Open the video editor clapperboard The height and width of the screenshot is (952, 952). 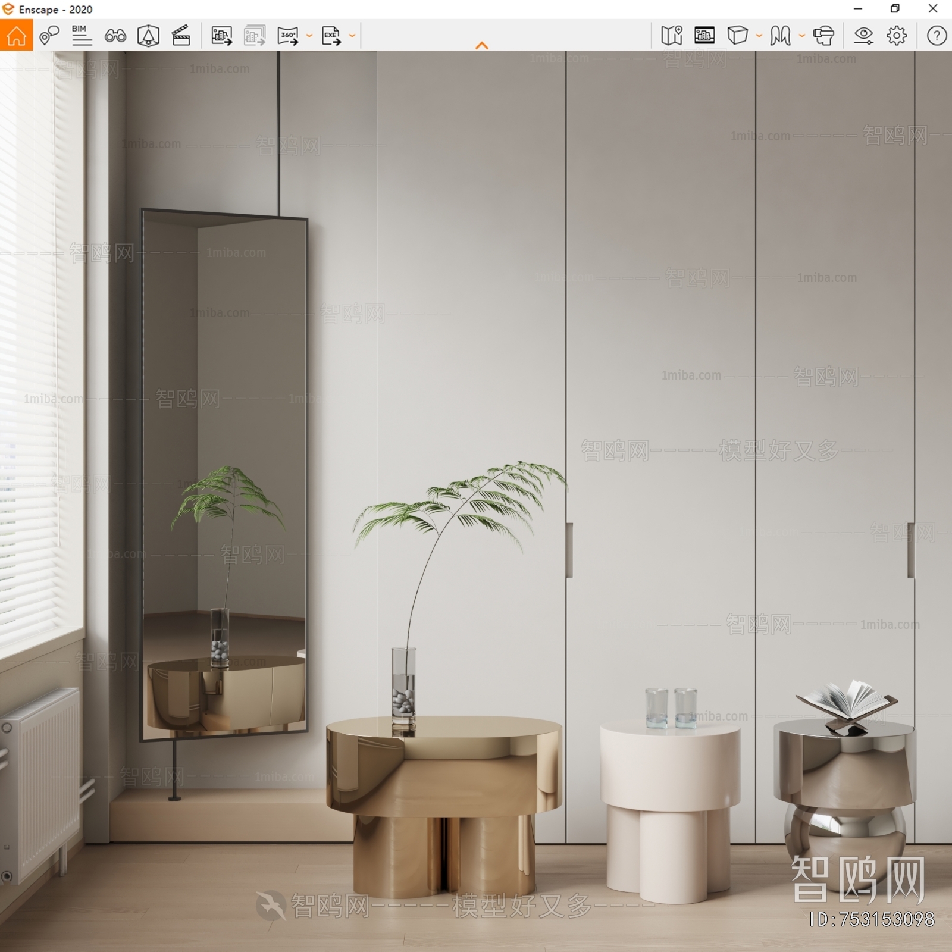coord(181,36)
